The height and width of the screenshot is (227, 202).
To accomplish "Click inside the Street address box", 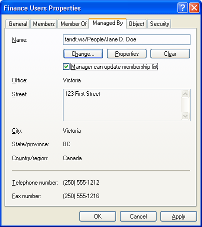I will click(122, 105).
